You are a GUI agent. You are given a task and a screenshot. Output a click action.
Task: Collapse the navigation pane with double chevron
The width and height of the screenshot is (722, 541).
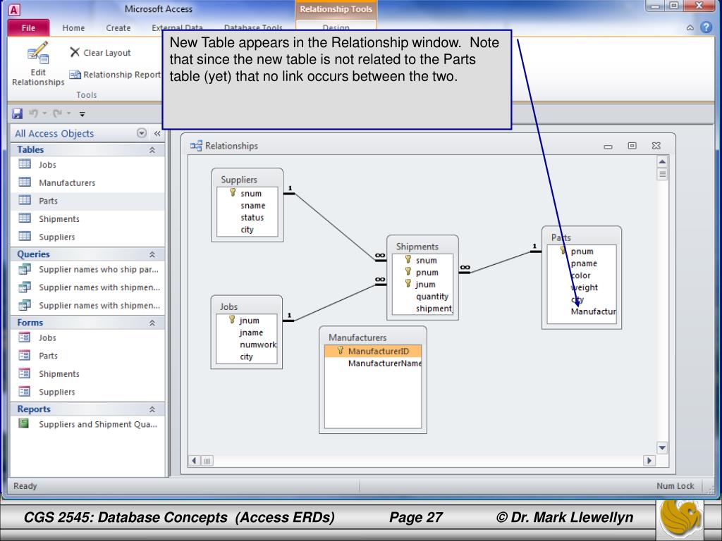[x=157, y=133]
